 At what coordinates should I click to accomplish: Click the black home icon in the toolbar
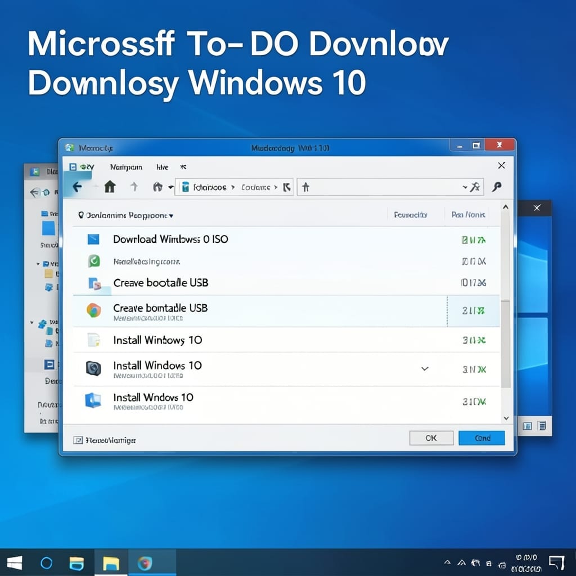[x=110, y=187]
